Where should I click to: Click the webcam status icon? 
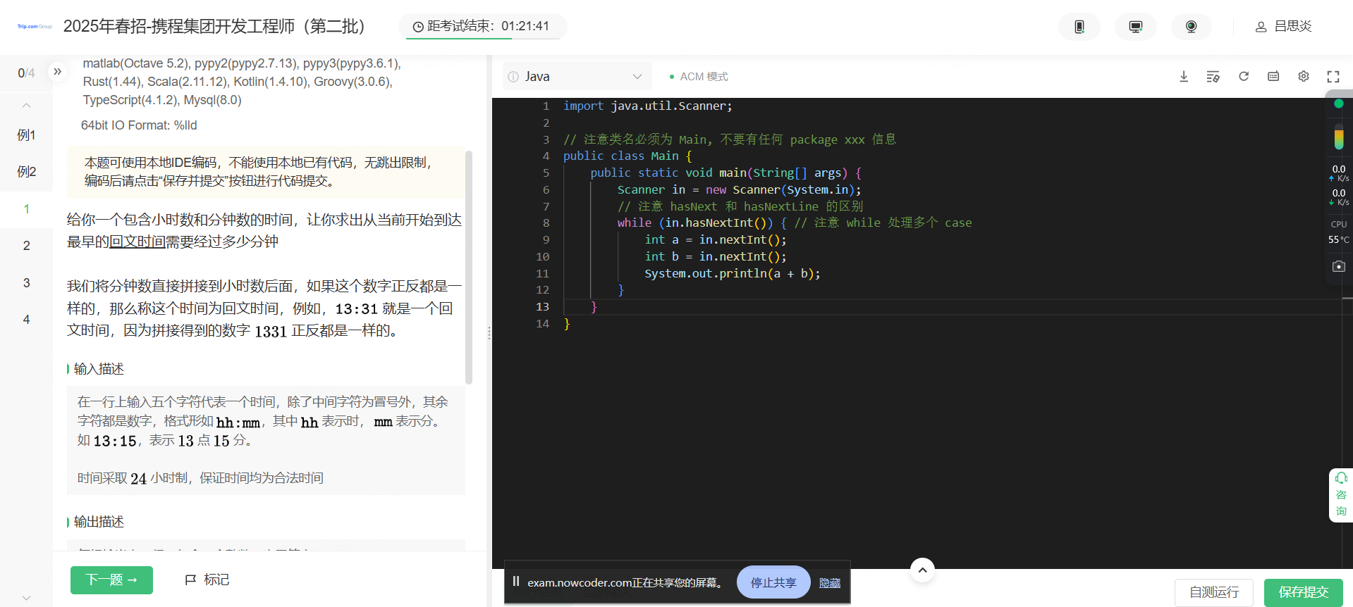tap(1191, 27)
